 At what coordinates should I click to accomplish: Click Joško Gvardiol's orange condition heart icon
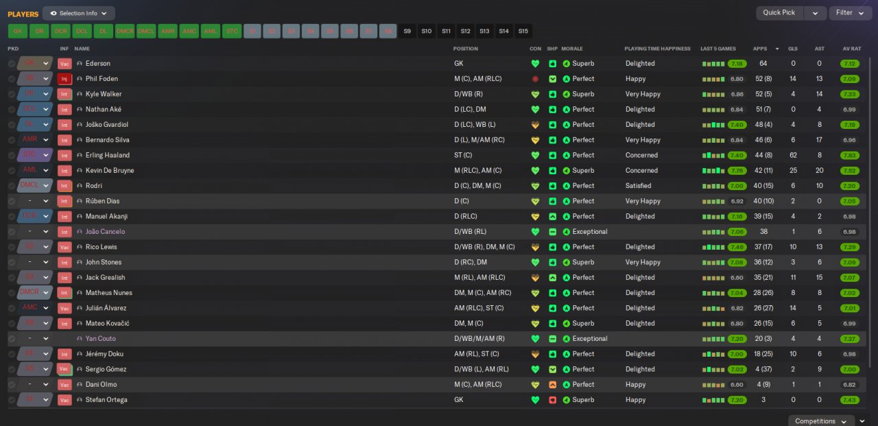[535, 125]
